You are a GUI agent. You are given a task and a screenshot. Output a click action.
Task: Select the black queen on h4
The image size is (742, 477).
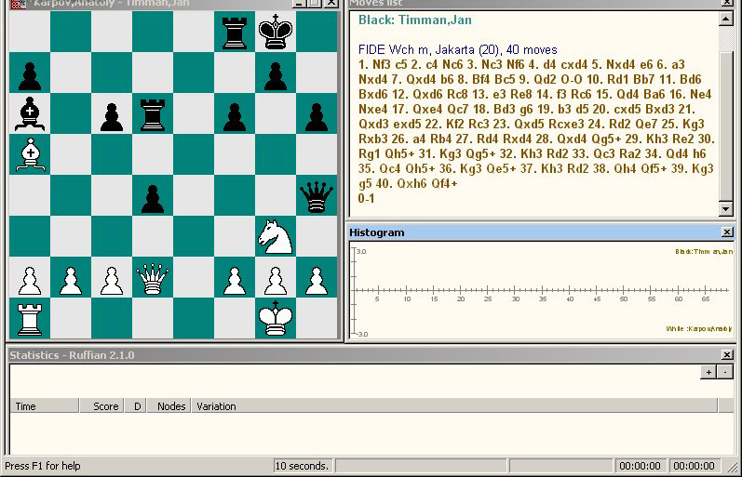(317, 196)
